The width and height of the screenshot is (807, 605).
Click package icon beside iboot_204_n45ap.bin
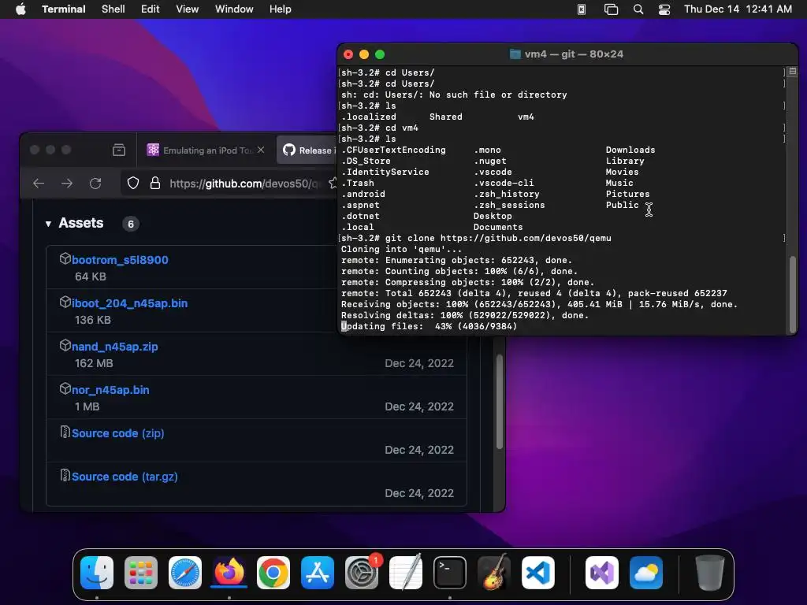(x=65, y=302)
